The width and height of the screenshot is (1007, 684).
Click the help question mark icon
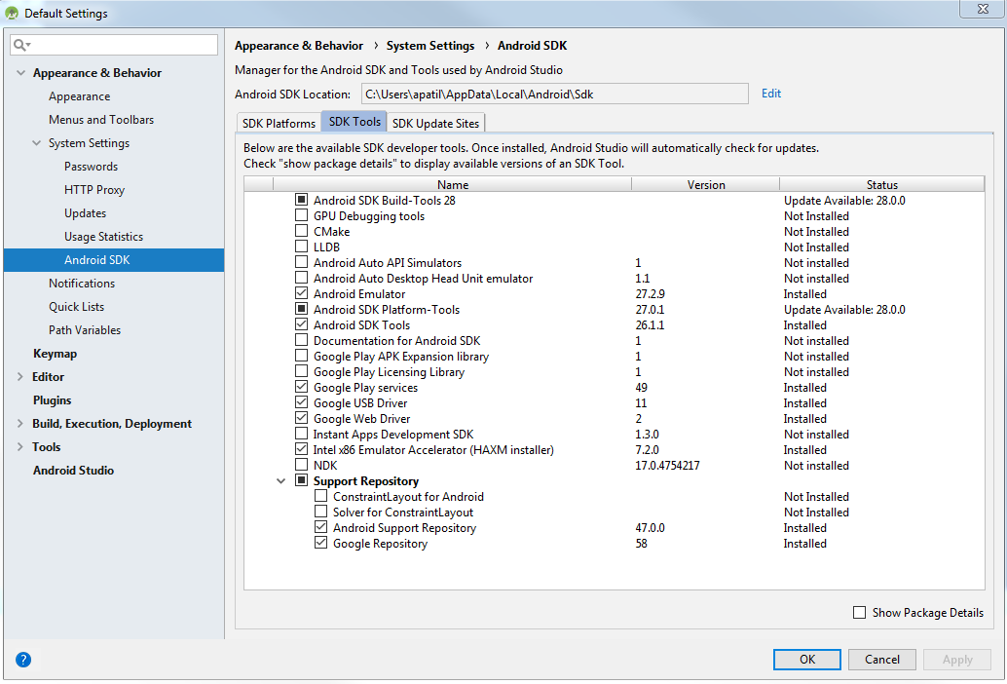22,660
